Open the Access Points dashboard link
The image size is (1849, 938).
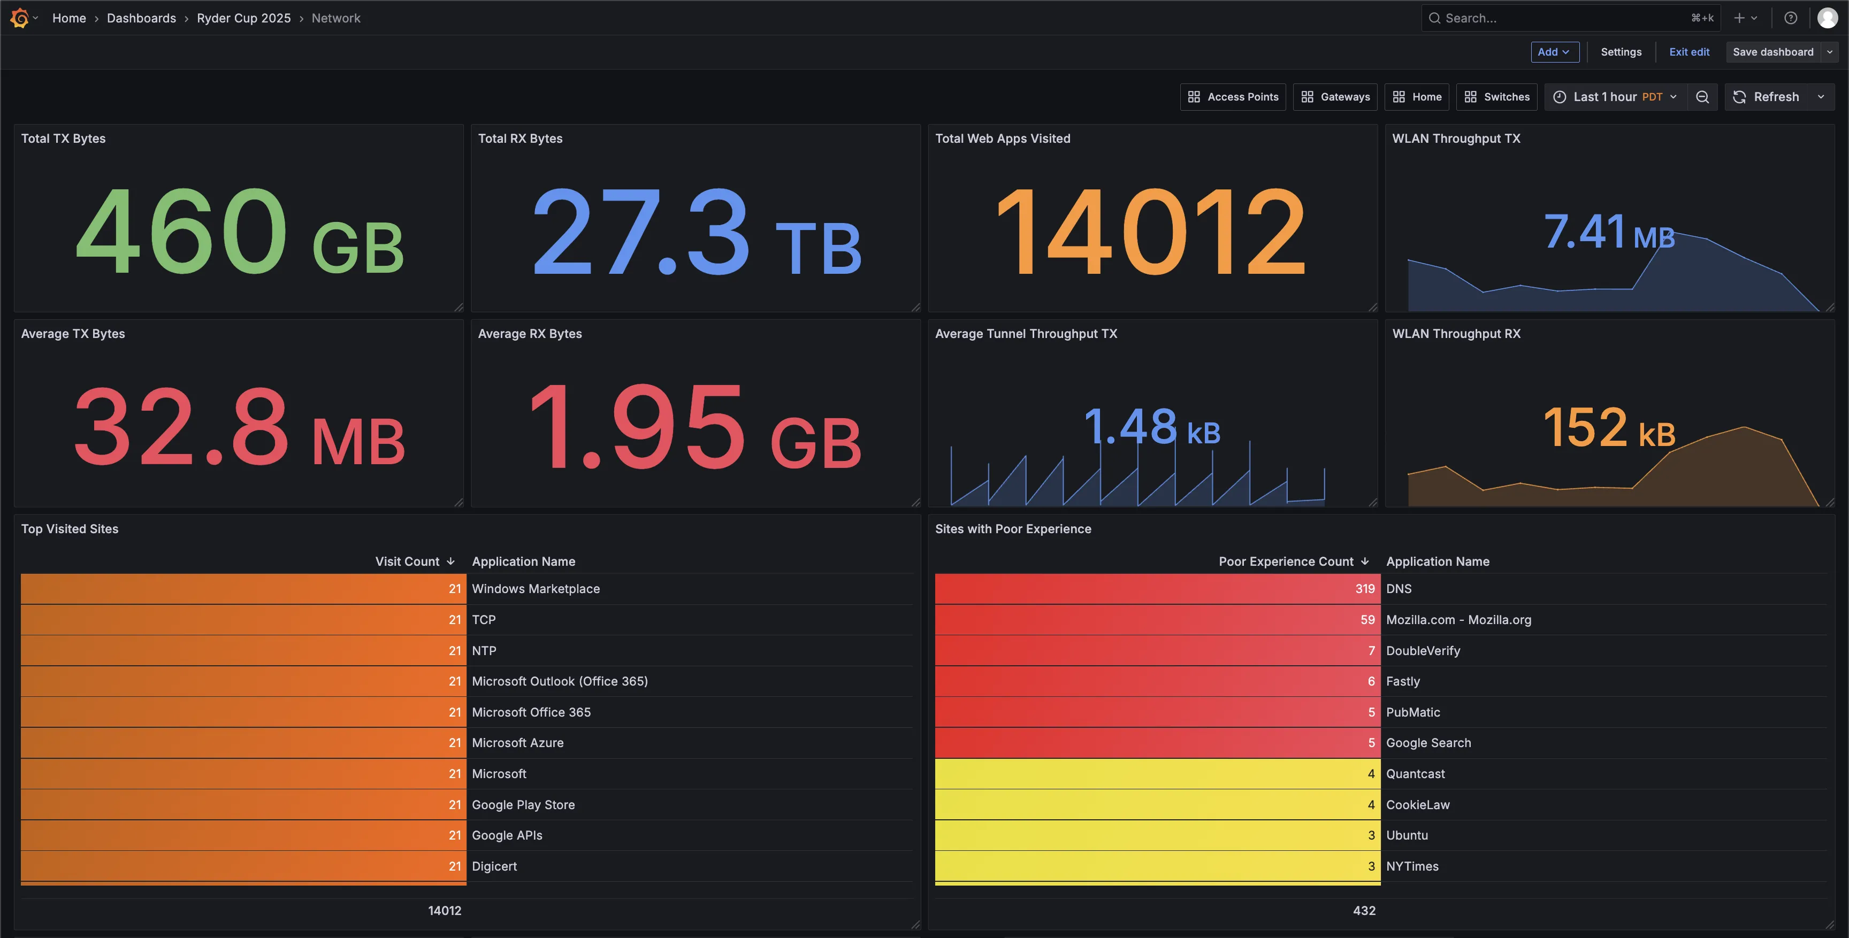pos(1233,97)
